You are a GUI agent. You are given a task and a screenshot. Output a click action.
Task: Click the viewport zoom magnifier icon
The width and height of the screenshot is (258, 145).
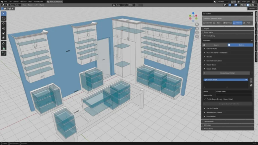[197, 25]
